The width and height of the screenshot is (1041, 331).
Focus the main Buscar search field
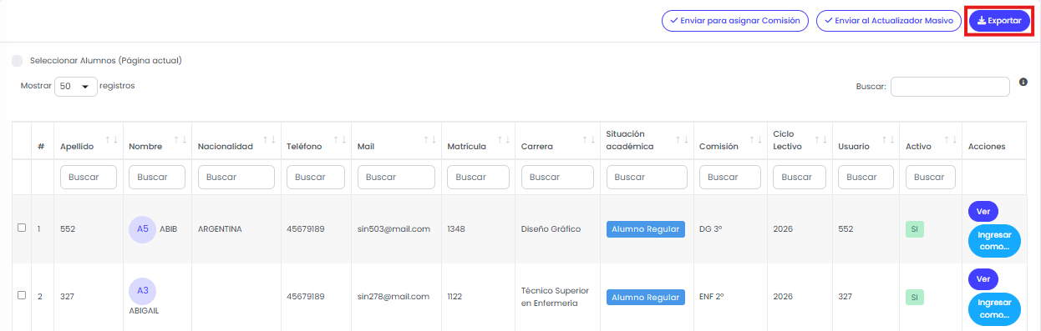(950, 87)
